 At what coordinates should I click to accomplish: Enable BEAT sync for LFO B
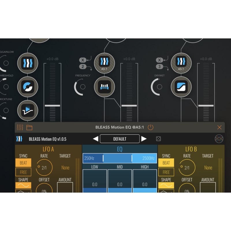pos(166,163)
